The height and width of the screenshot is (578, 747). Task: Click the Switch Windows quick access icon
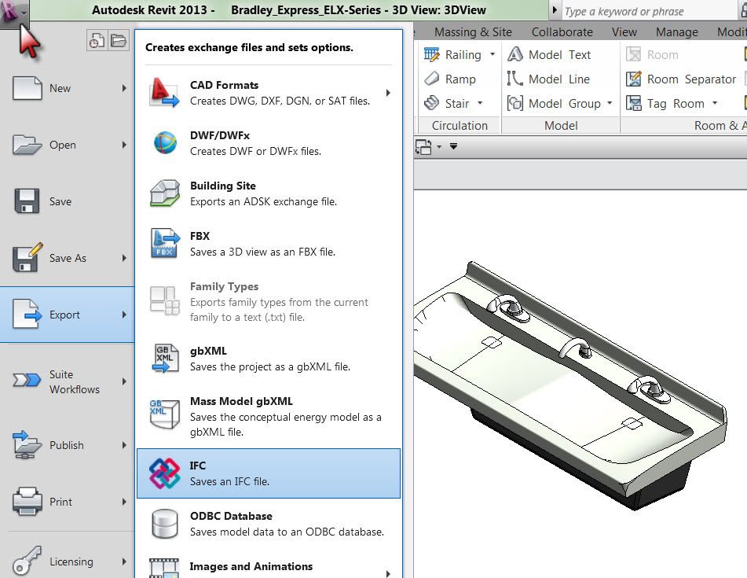click(x=423, y=146)
